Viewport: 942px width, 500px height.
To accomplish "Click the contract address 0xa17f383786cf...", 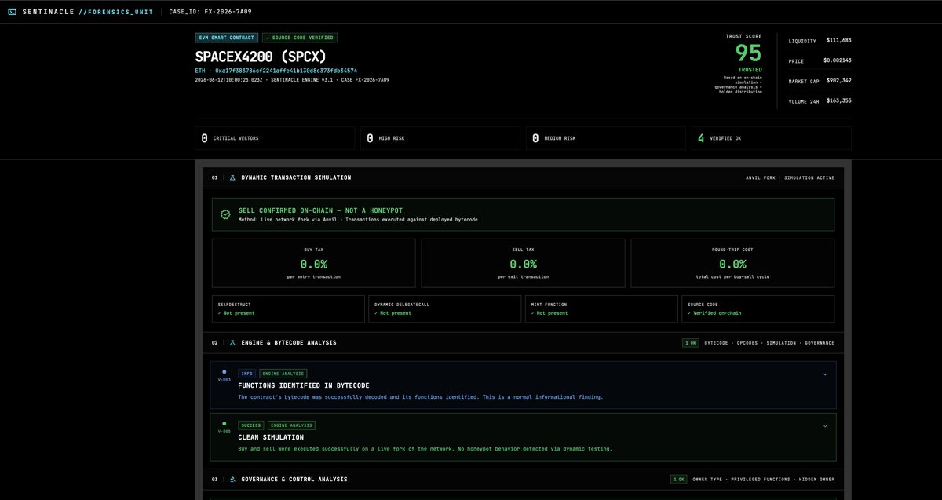I will click(x=286, y=71).
